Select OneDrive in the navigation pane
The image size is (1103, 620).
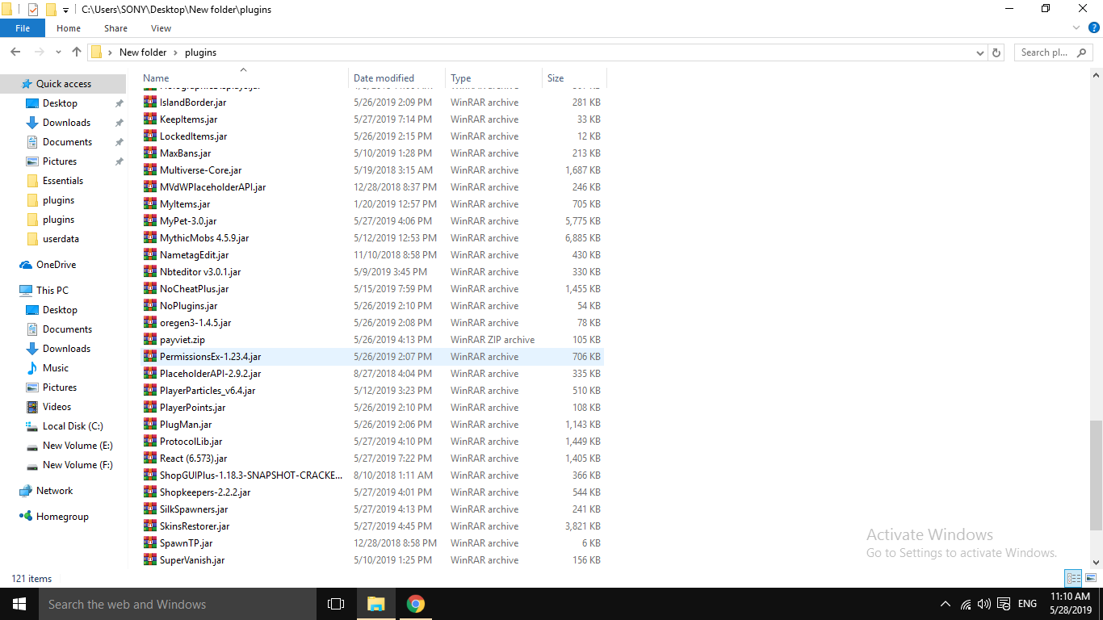[56, 265]
